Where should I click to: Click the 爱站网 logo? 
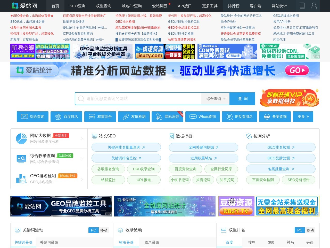24,6
